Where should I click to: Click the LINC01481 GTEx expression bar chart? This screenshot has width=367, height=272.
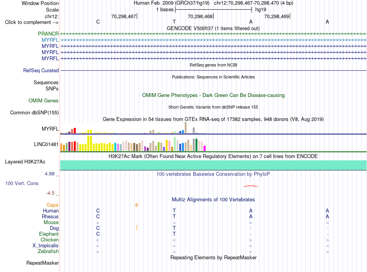(133, 143)
